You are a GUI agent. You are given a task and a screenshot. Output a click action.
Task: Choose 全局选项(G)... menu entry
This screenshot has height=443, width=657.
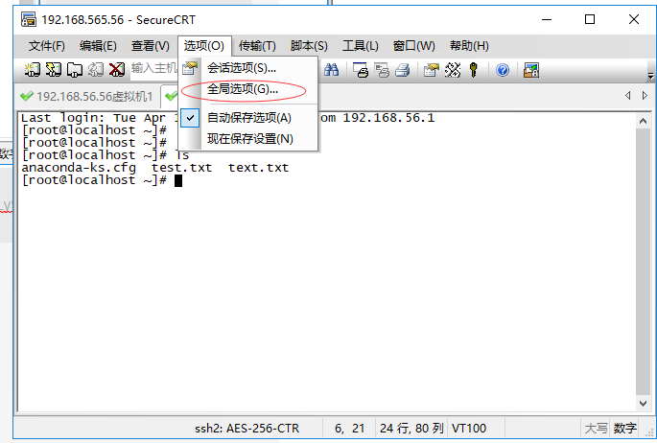pyautogui.click(x=248, y=89)
